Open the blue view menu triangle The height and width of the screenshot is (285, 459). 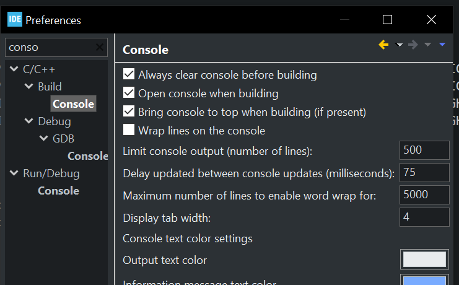point(442,45)
